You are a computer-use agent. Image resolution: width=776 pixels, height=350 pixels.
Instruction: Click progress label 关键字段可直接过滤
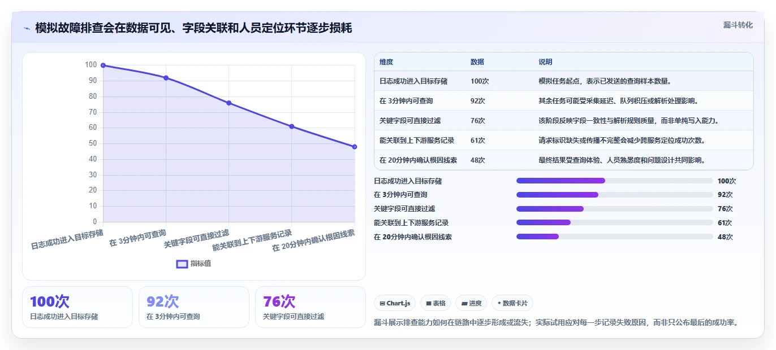point(404,209)
